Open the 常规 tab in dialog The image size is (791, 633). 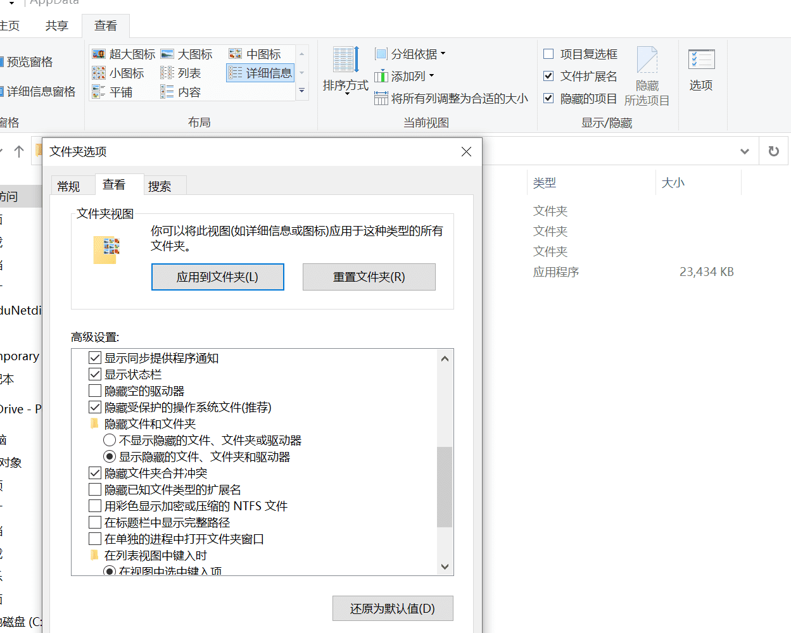[x=68, y=186]
